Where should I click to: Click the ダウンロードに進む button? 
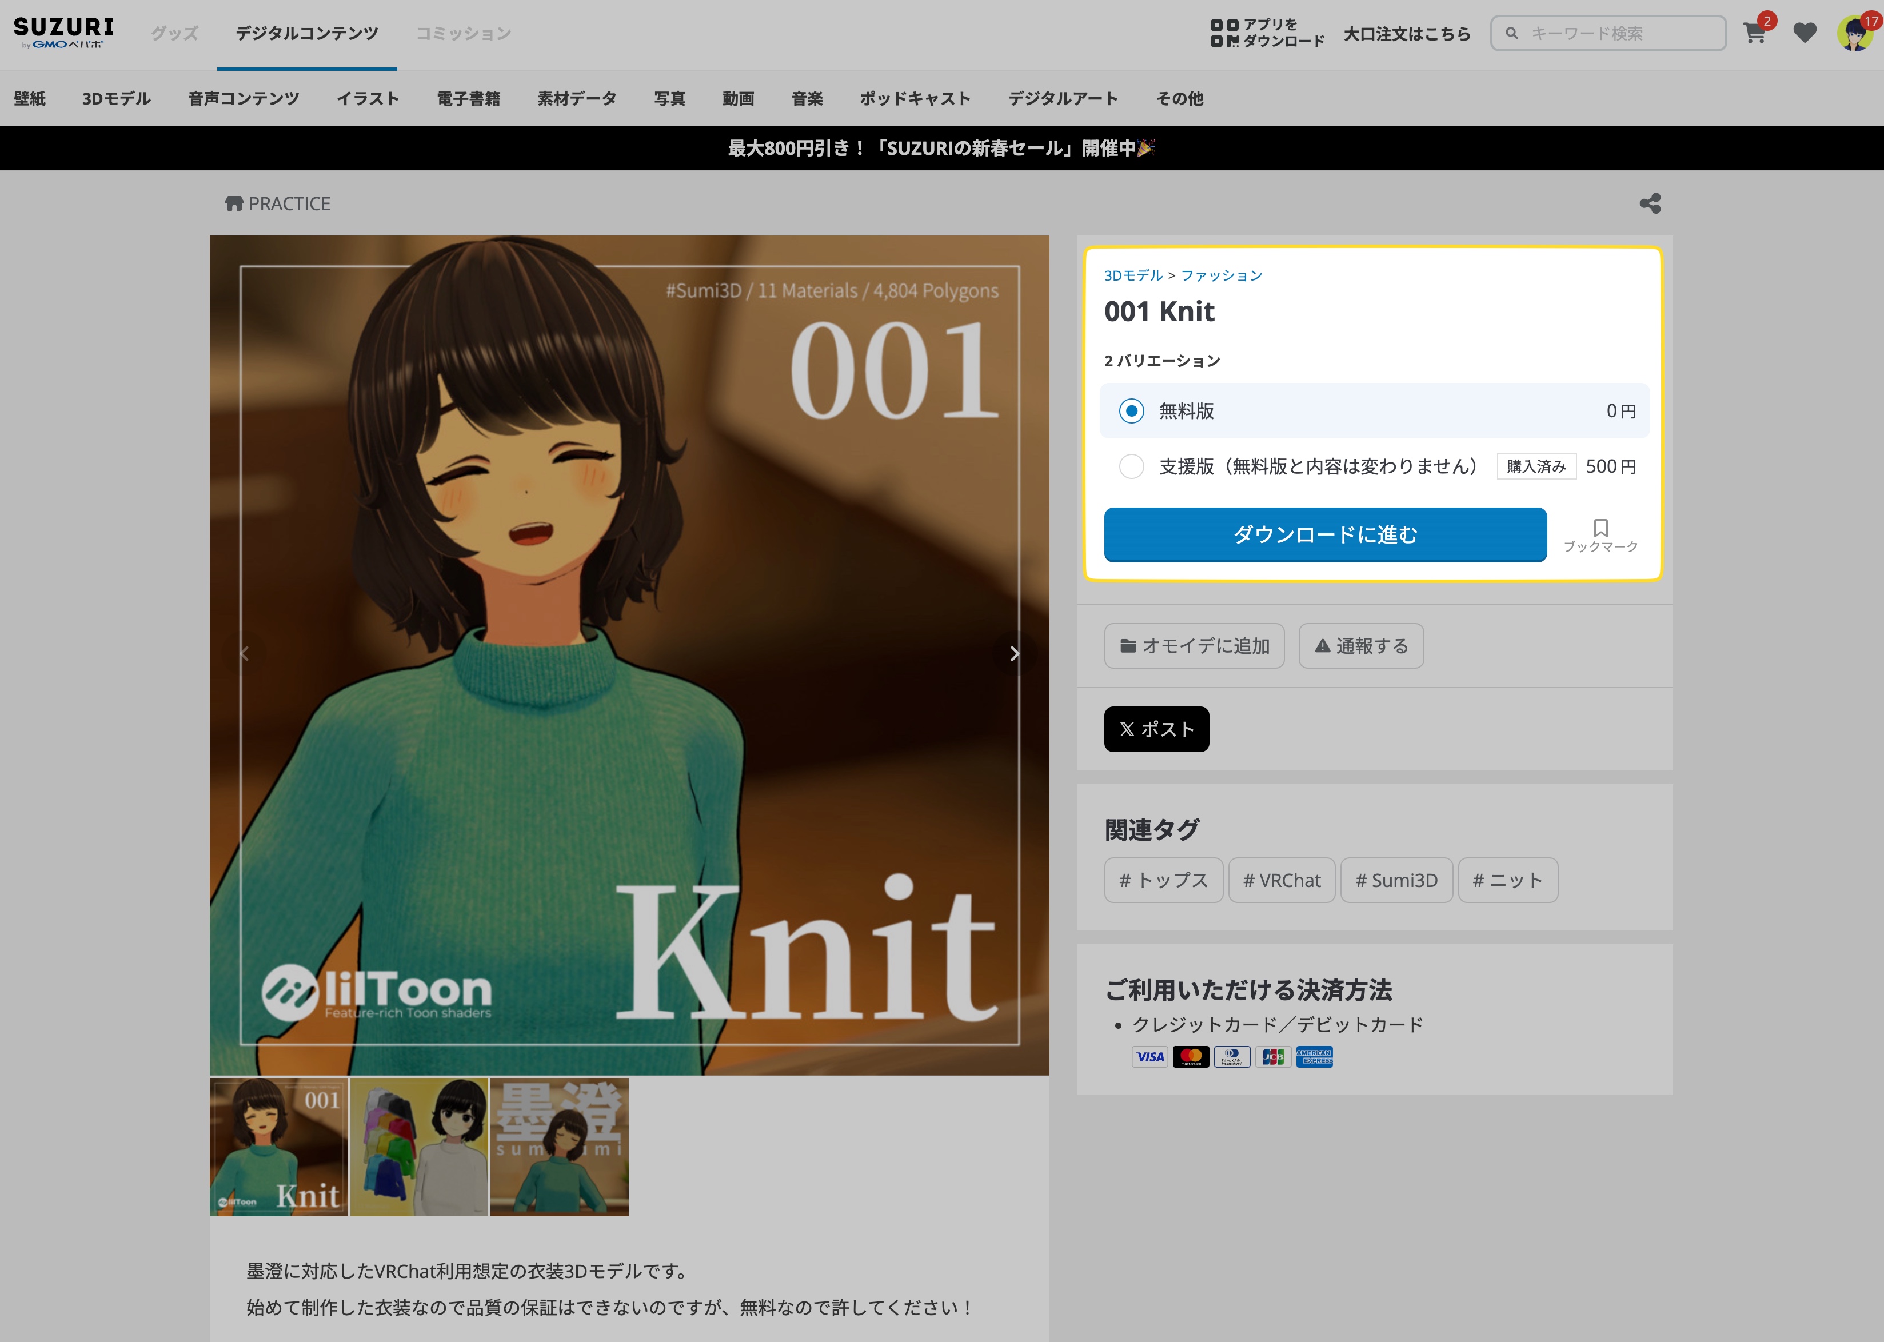(1324, 534)
